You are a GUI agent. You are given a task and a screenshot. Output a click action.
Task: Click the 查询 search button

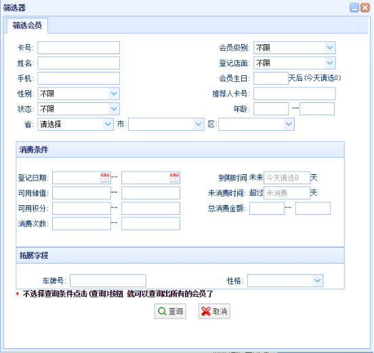tap(170, 311)
